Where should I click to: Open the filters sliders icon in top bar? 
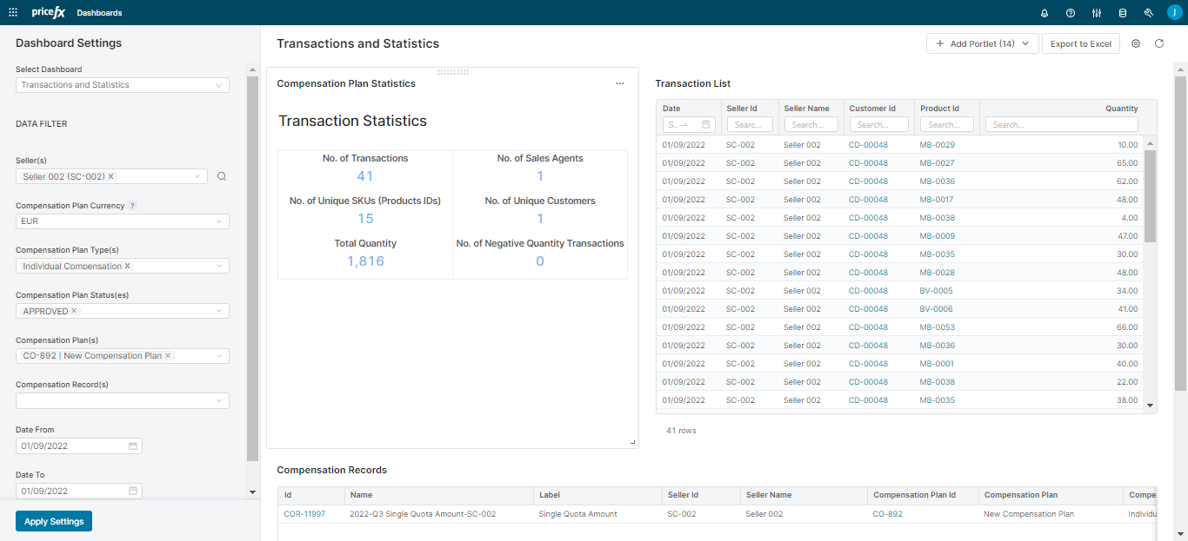(1097, 13)
